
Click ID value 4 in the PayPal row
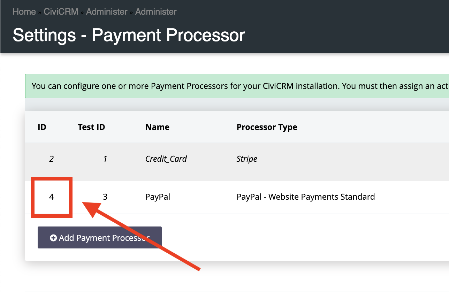[52, 197]
